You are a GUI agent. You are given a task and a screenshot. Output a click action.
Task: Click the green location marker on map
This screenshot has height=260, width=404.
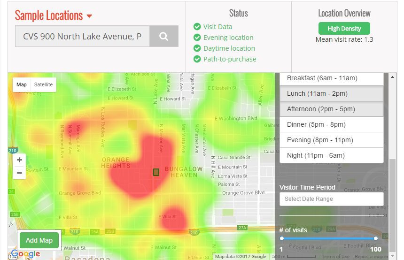(156, 172)
